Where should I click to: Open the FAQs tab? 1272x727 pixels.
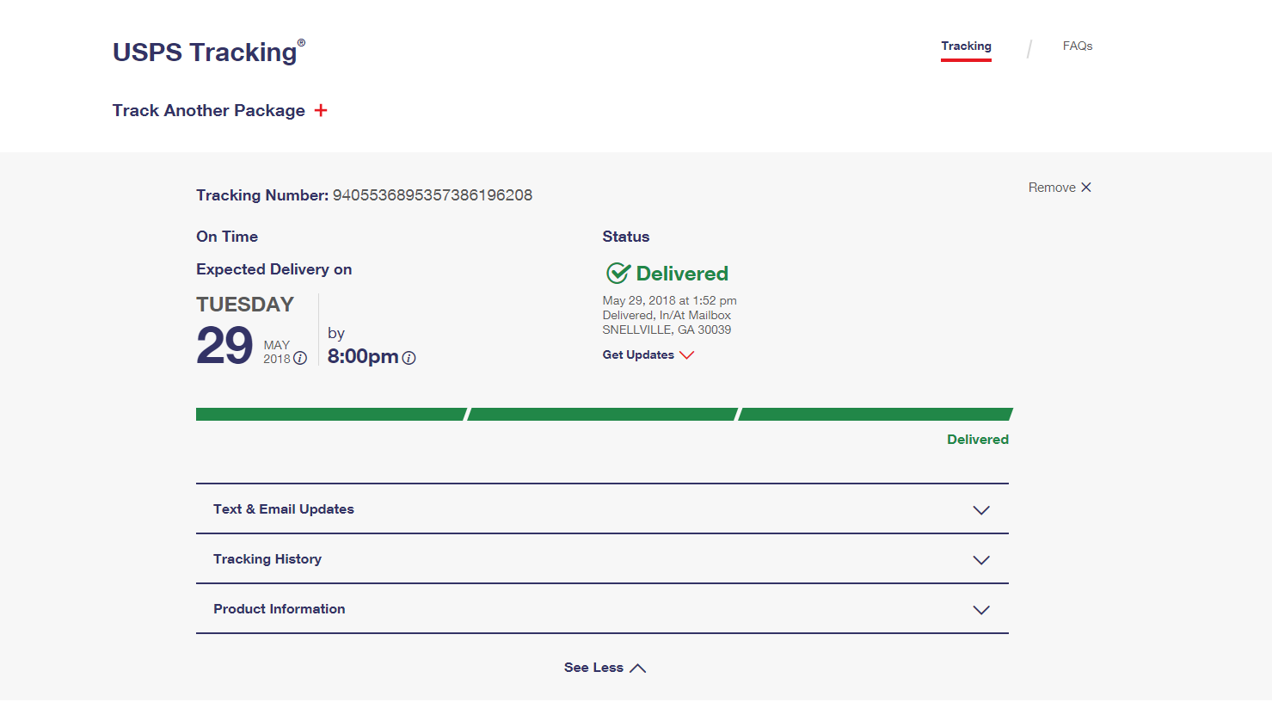pyautogui.click(x=1077, y=46)
